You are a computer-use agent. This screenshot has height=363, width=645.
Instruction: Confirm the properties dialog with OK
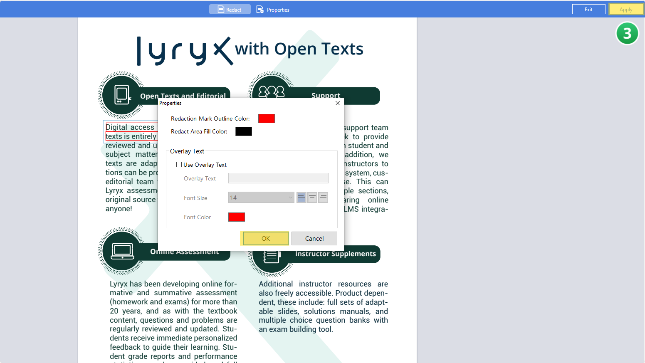tap(265, 238)
